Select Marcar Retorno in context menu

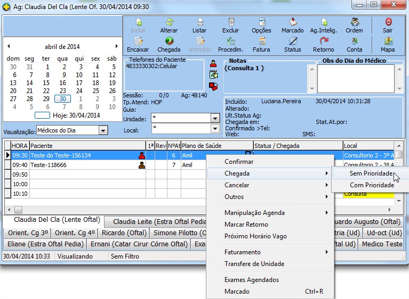[x=246, y=225]
